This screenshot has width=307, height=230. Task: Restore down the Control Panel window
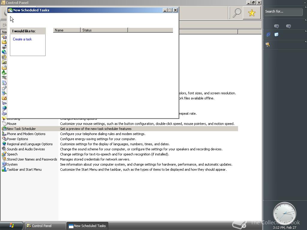click(x=254, y=2)
